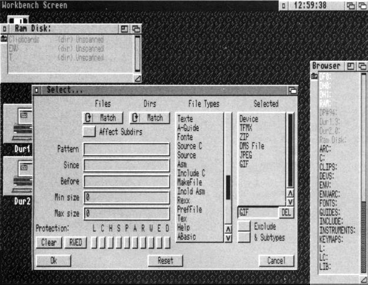Toggle the D protection bit checkbox
The width and height of the screenshot is (368, 285).
[167, 243]
